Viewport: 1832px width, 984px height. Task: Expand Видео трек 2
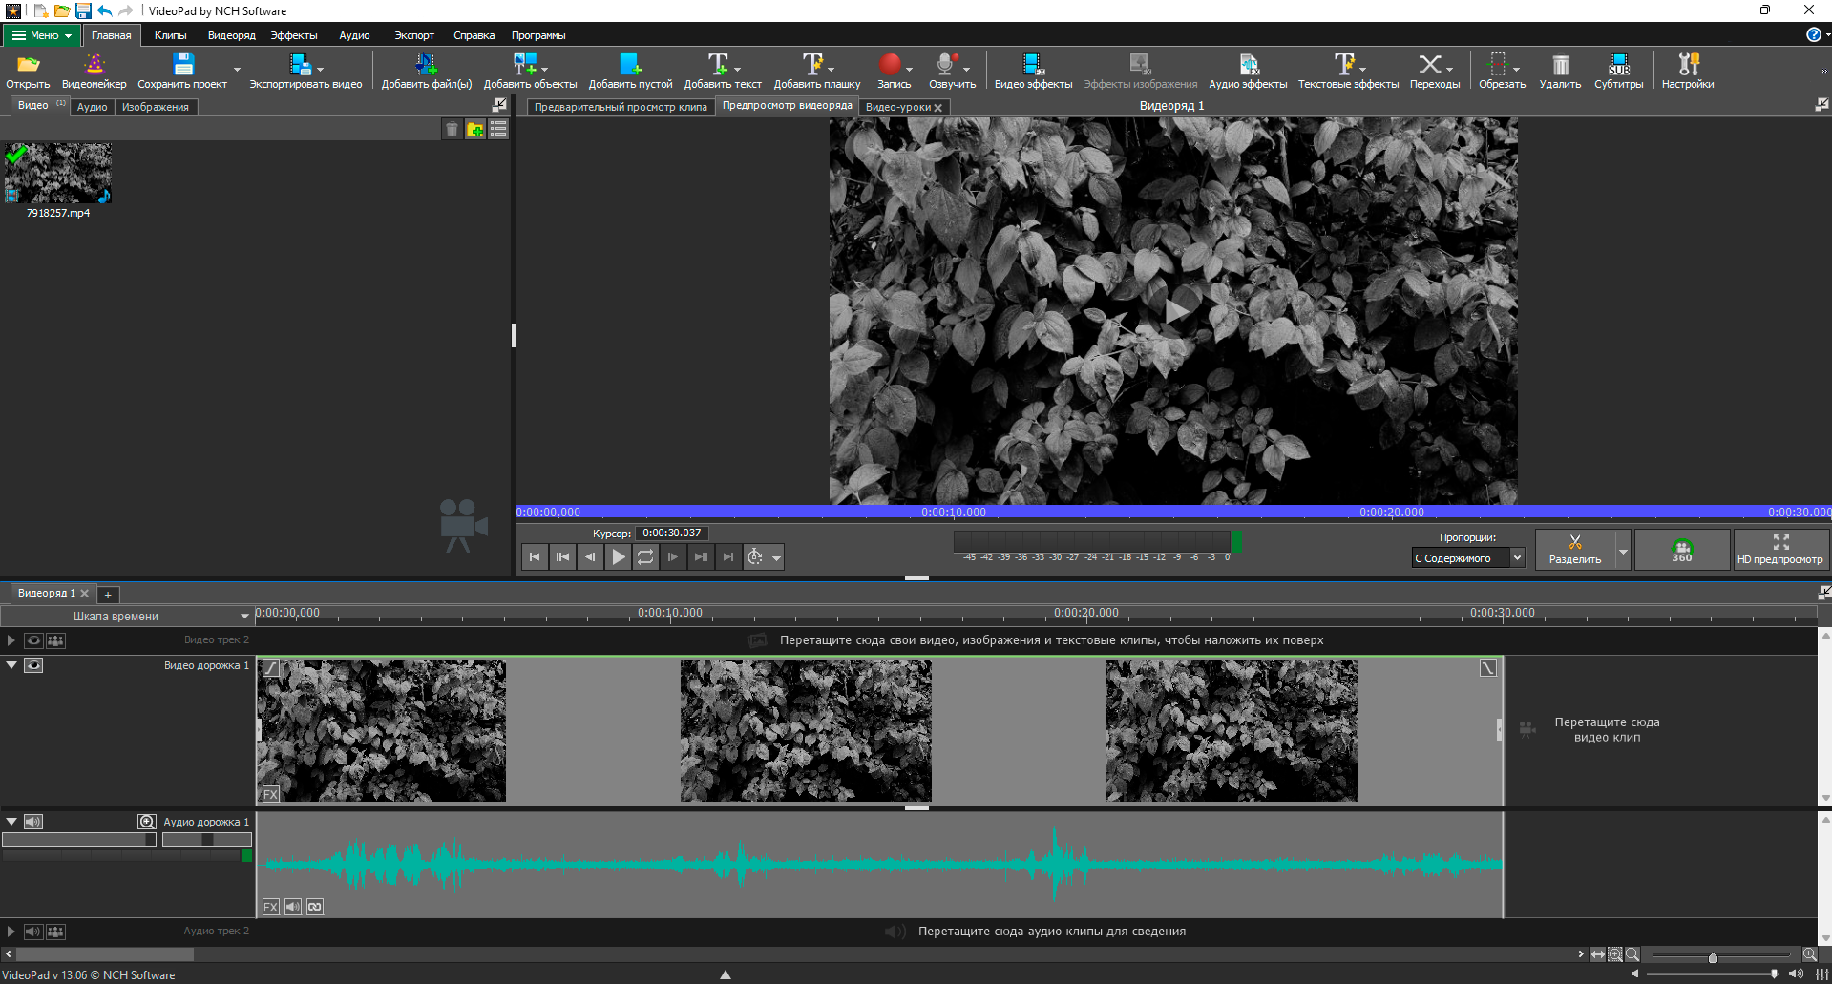pos(11,640)
